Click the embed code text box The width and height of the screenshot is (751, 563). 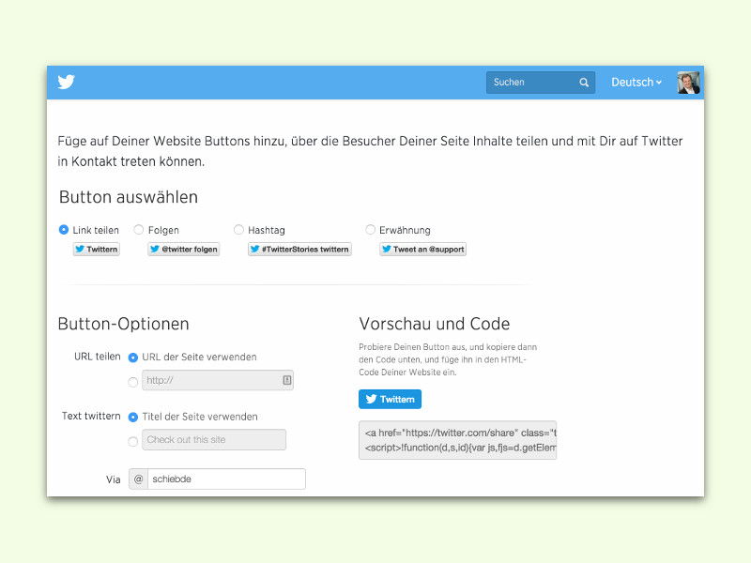[458, 440]
